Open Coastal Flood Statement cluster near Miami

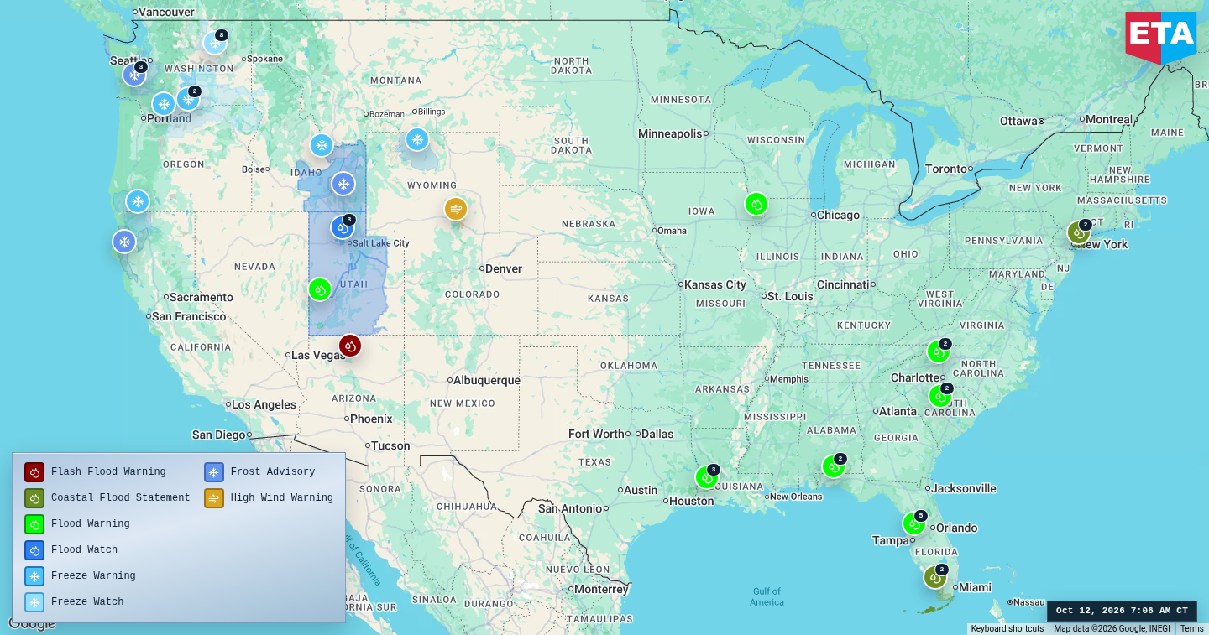click(935, 577)
